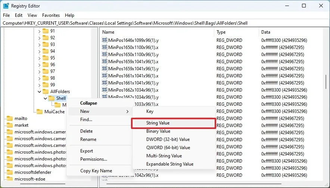
Task: Click the folder icon of key 91
Action: coord(46,31)
